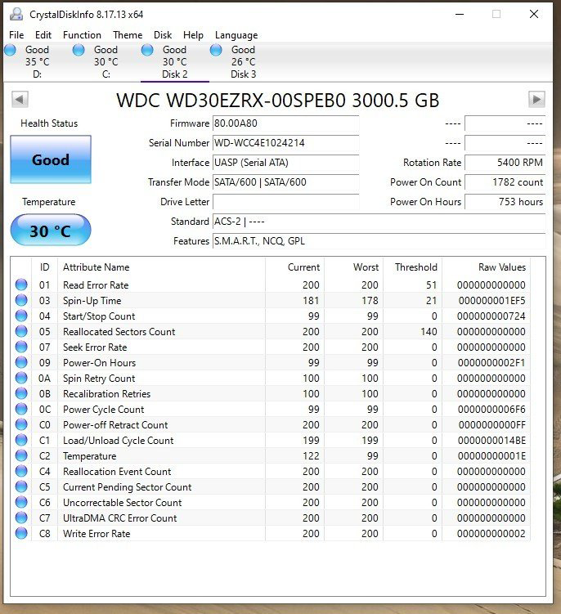Click raw value 0000000014BE
561x614 pixels.
click(x=491, y=441)
